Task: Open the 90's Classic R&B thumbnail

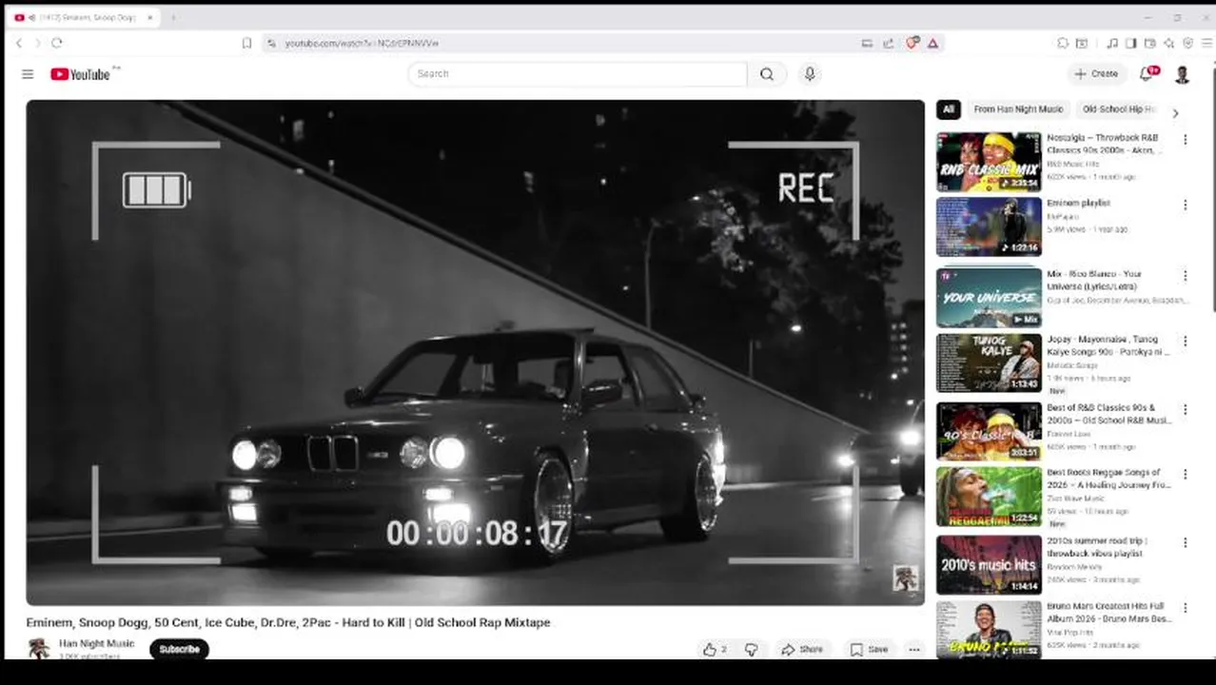Action: tap(989, 431)
